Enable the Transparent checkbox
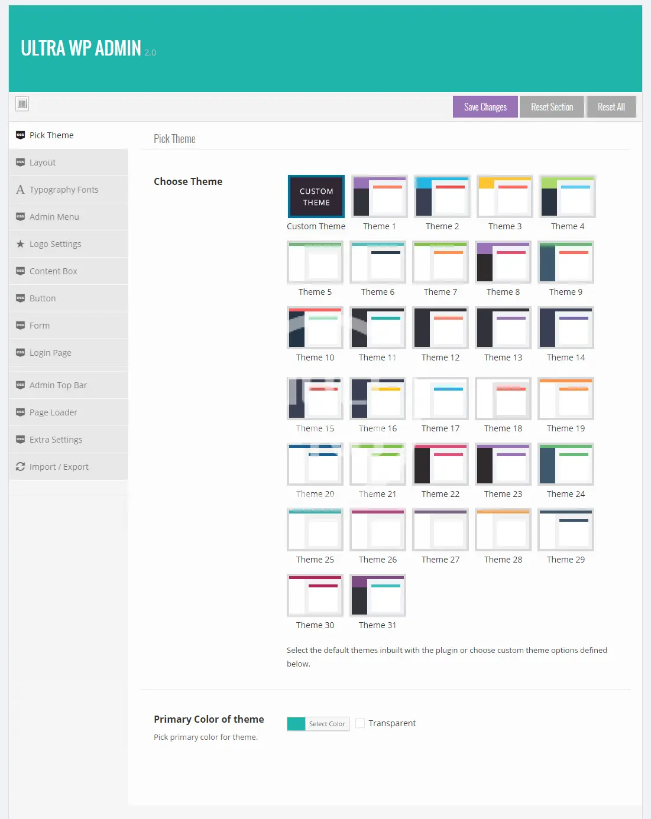651x819 pixels. tap(360, 723)
